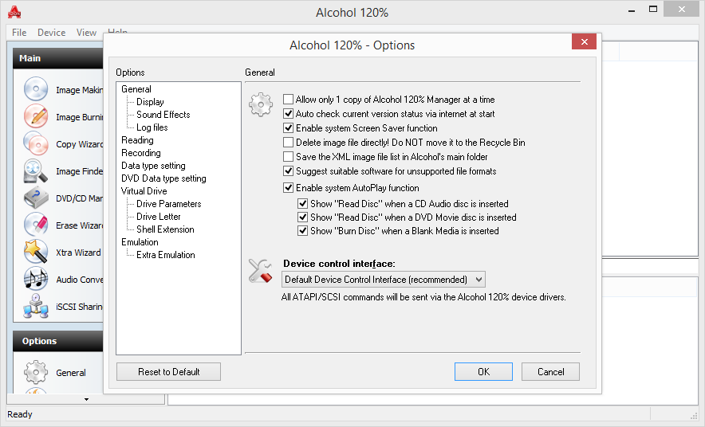
Task: Click the General label in sidebar Options
Action: (x=71, y=373)
